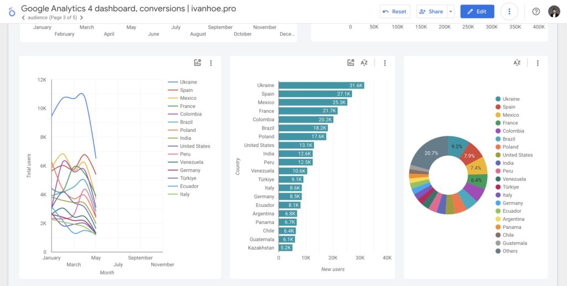Toggle Mexico series in line chart legend
Screen dimensions: 567x286
click(188, 98)
